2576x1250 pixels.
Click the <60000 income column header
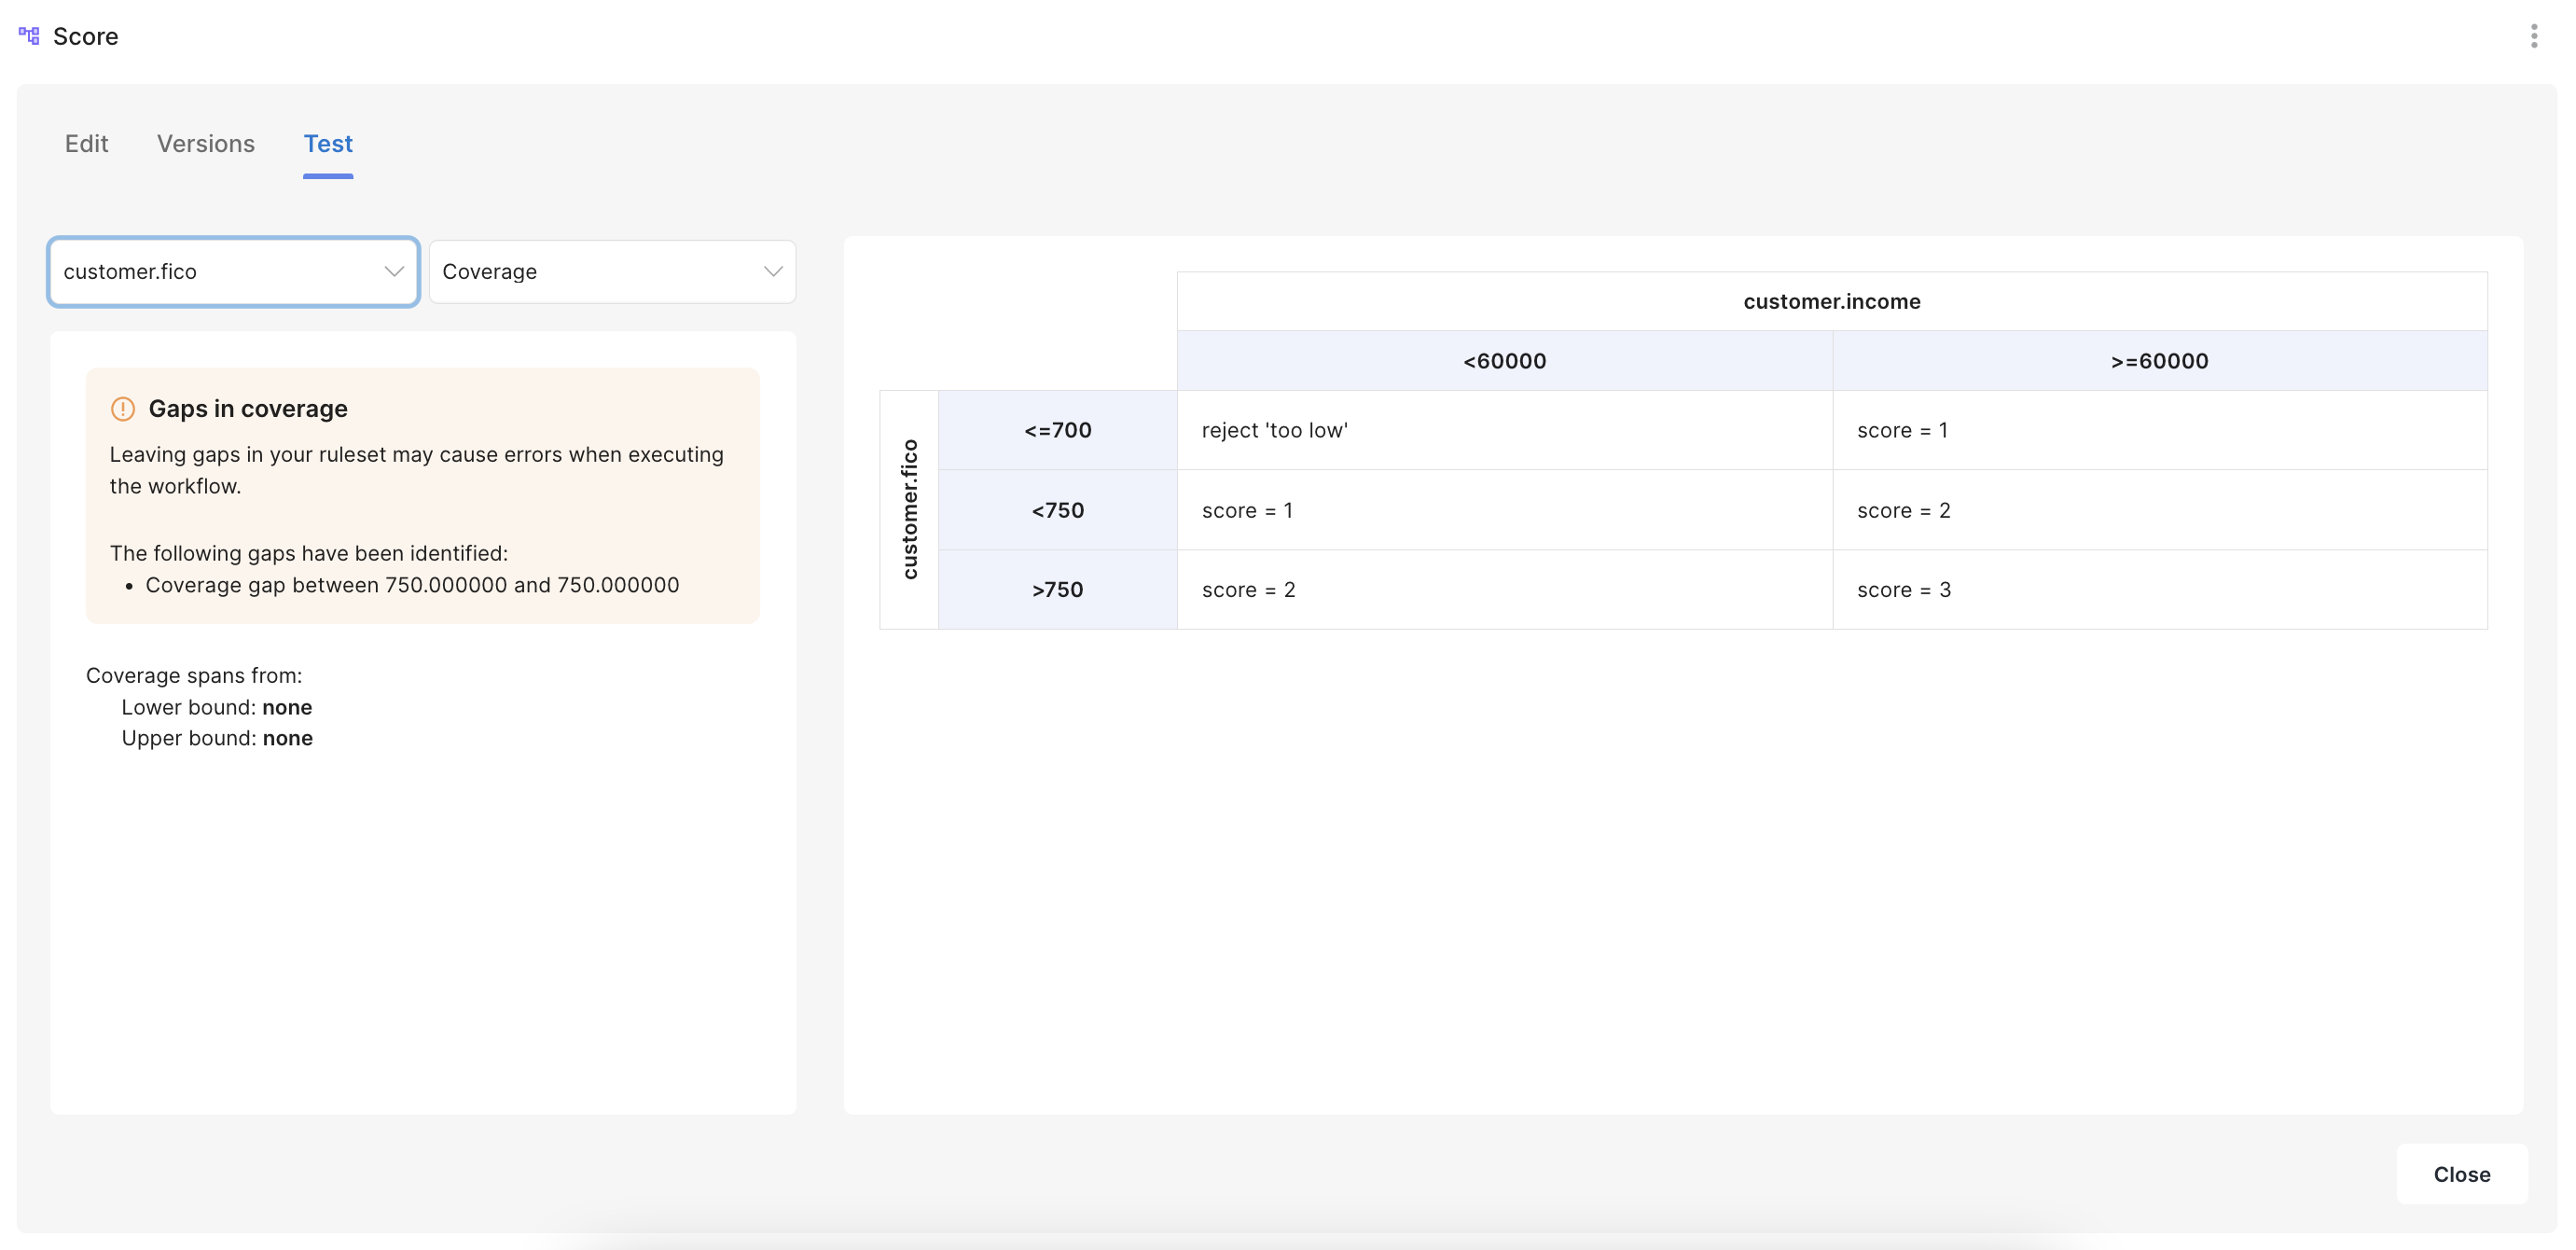1504,361
